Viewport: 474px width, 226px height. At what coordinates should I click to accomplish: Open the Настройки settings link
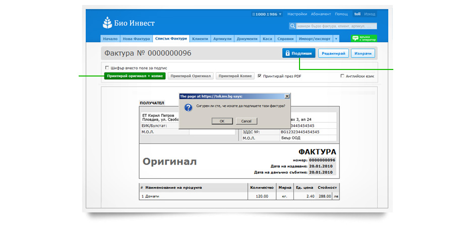pyautogui.click(x=298, y=14)
